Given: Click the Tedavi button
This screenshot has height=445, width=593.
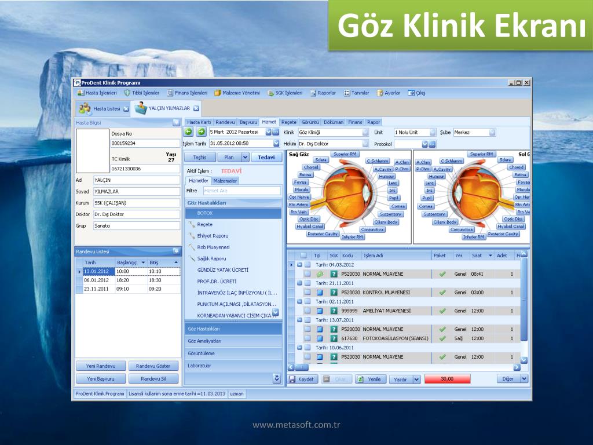Looking at the screenshot, I should point(266,158).
